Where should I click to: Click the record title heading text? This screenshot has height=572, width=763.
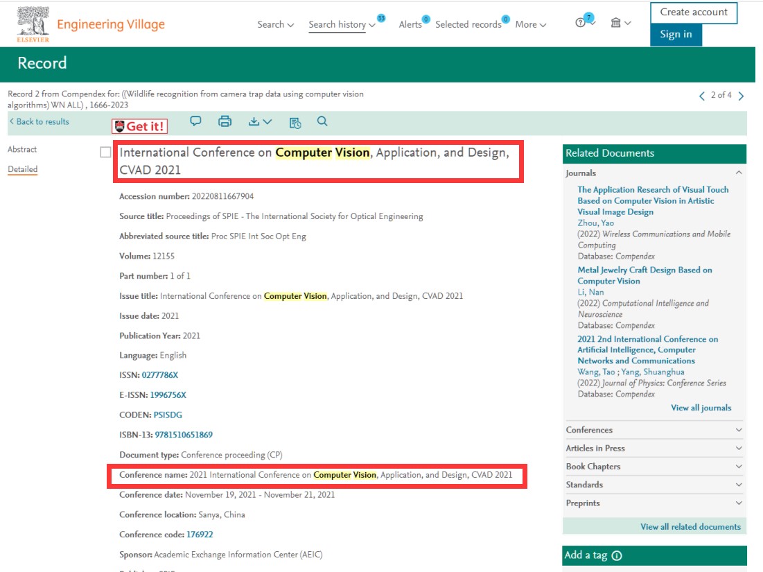(x=315, y=161)
